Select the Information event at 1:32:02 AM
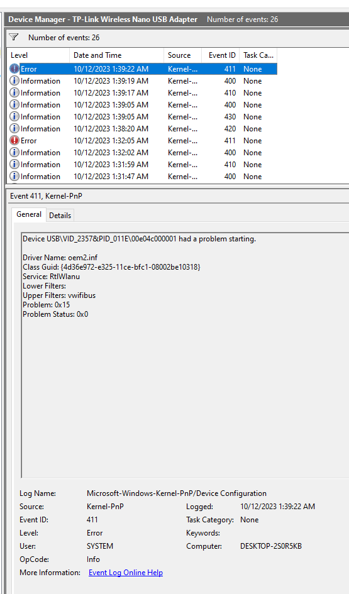 click(x=143, y=153)
